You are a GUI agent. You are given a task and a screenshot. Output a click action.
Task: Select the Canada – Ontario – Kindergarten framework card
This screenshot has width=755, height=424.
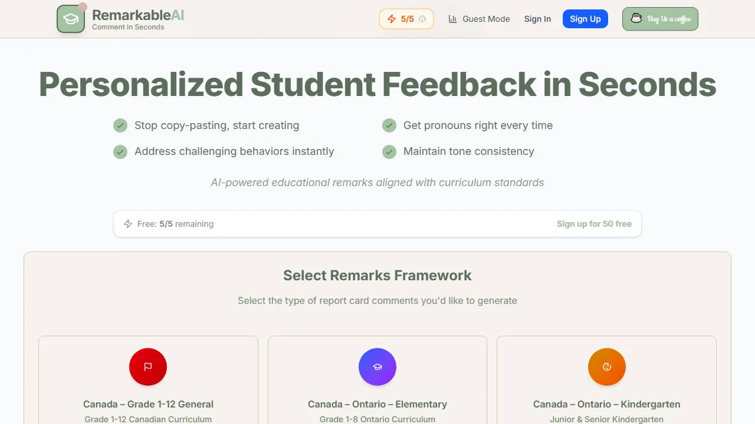606,383
